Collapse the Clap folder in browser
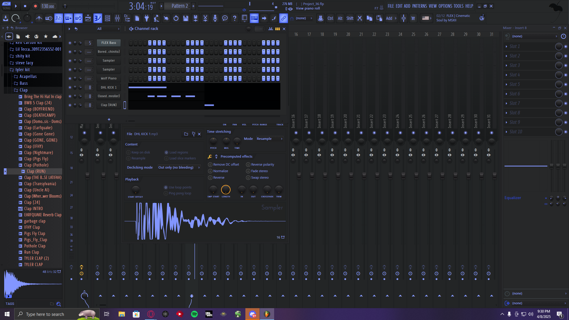 tap(23, 90)
